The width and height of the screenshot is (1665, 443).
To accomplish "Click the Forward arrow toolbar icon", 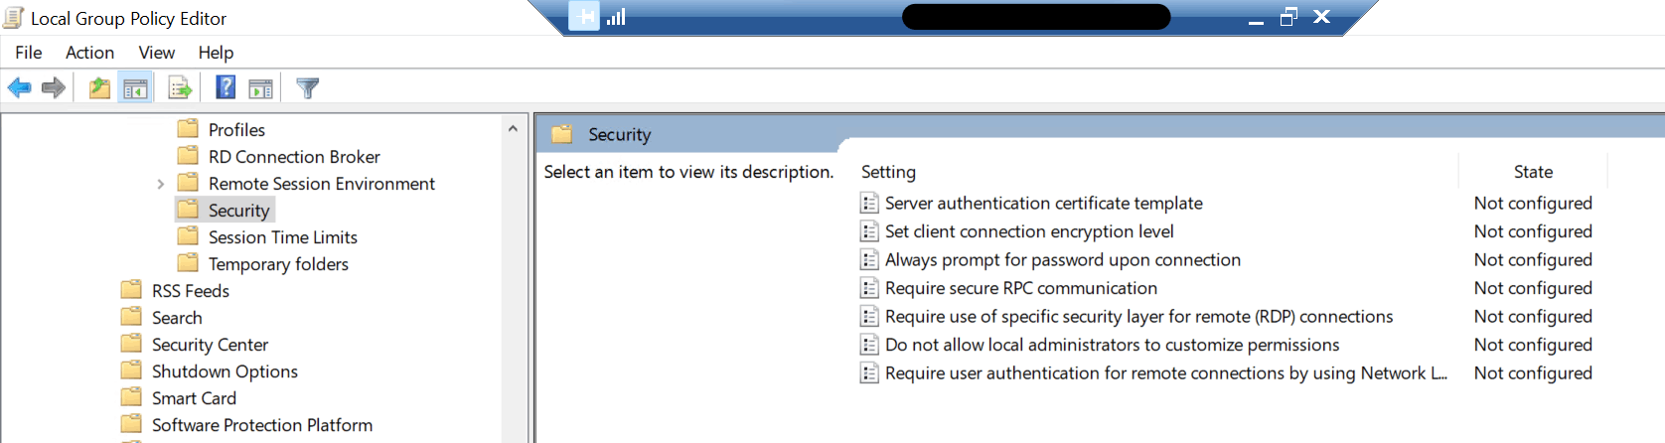I will pyautogui.click(x=54, y=88).
